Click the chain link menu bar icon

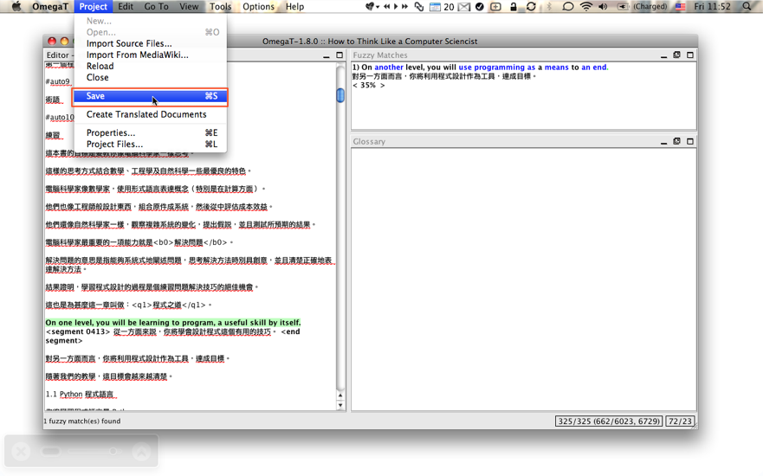click(419, 6)
